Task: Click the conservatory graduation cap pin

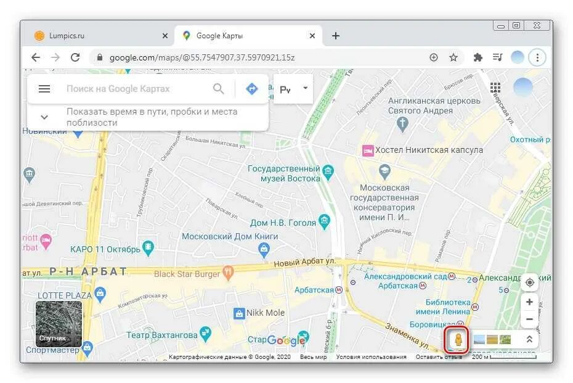Action: point(384,171)
